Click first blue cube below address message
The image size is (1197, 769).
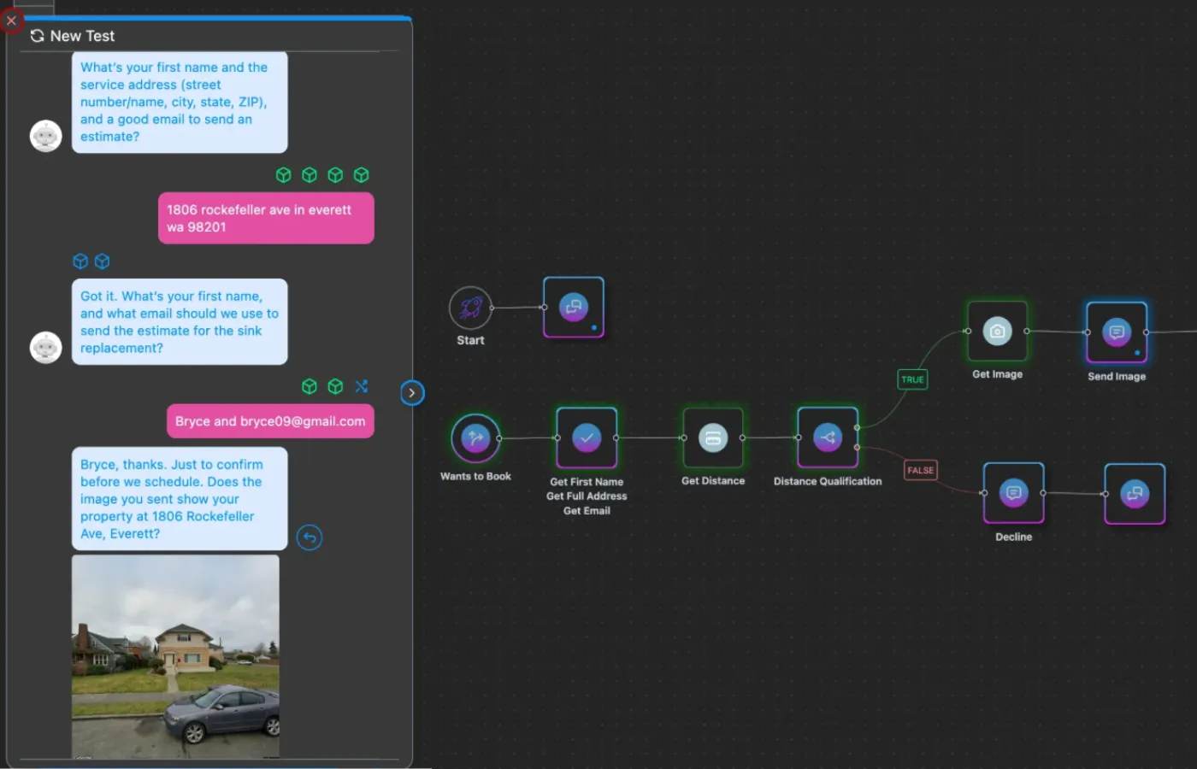tap(80, 261)
